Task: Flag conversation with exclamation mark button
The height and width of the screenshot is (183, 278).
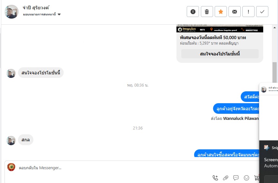Action: point(248,12)
